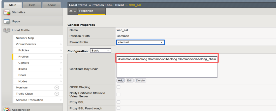Enable the Proxy SSL Passthrough checkbox
Screen dimensions: 276x111
118,108
